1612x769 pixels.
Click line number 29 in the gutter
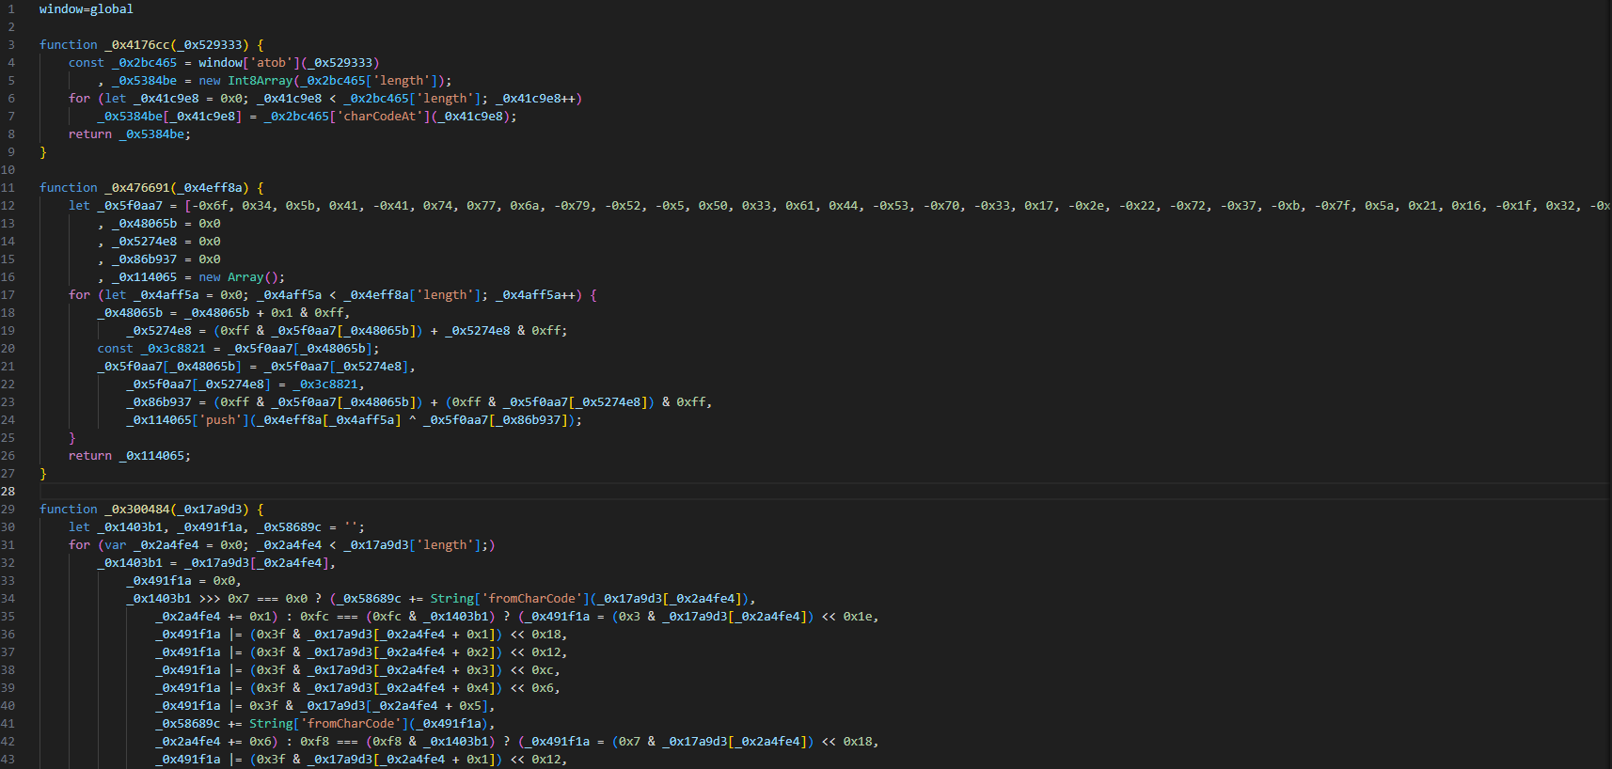[x=8, y=510]
